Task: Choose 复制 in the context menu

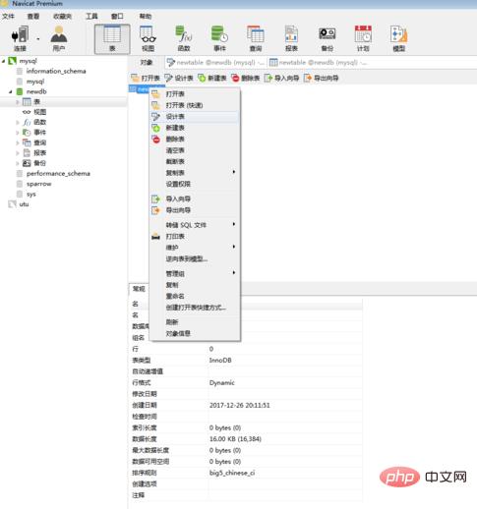Action: point(195,285)
